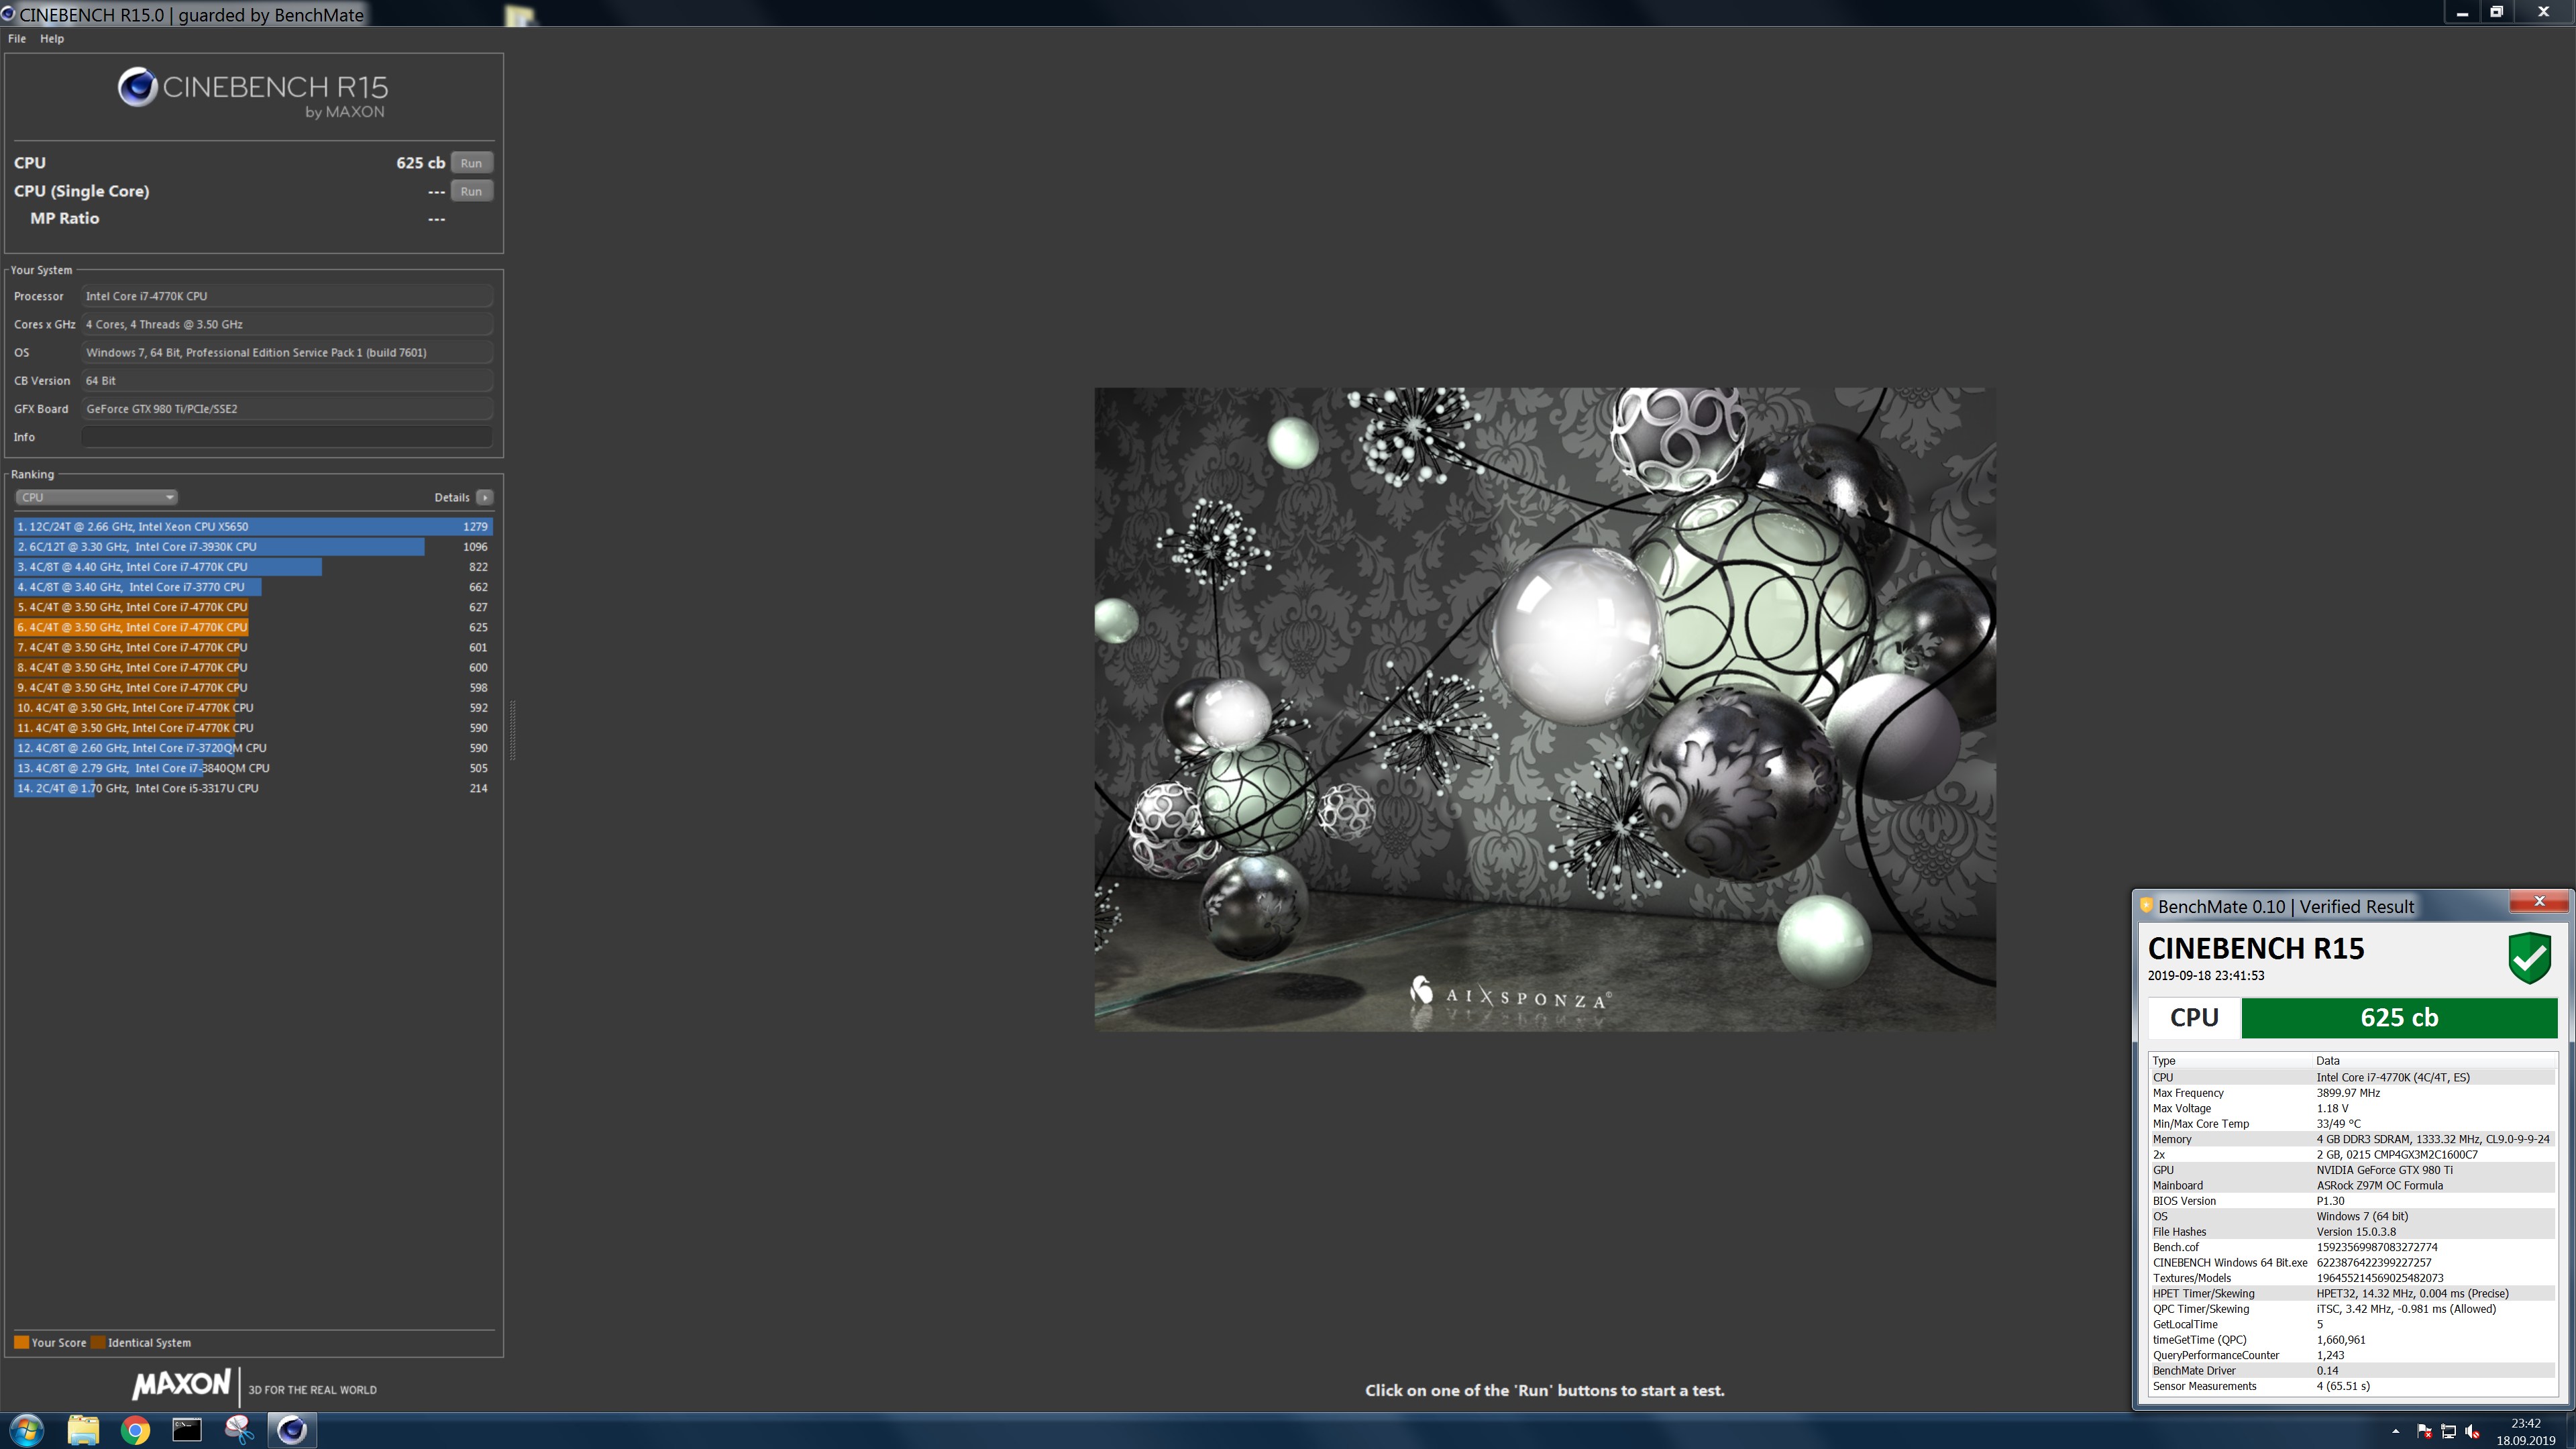Image resolution: width=2576 pixels, height=1449 pixels.
Task: Click the green verified shield icon
Action: tap(2529, 957)
